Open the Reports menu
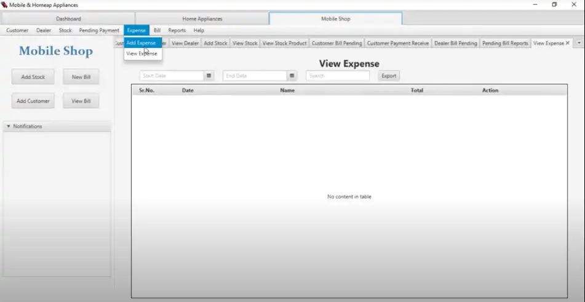The width and height of the screenshot is (585, 302). [x=177, y=30]
